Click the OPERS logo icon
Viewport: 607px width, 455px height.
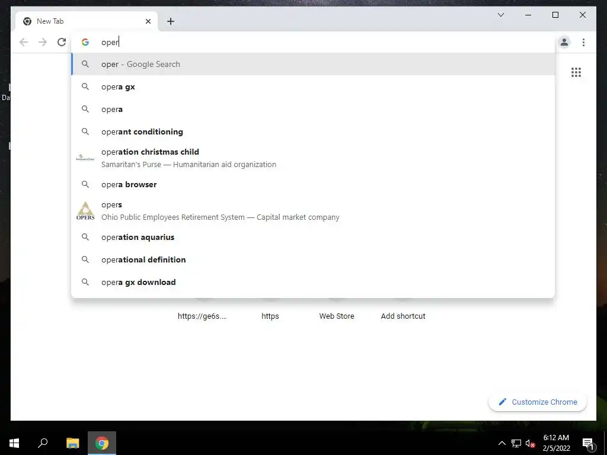[x=85, y=211]
